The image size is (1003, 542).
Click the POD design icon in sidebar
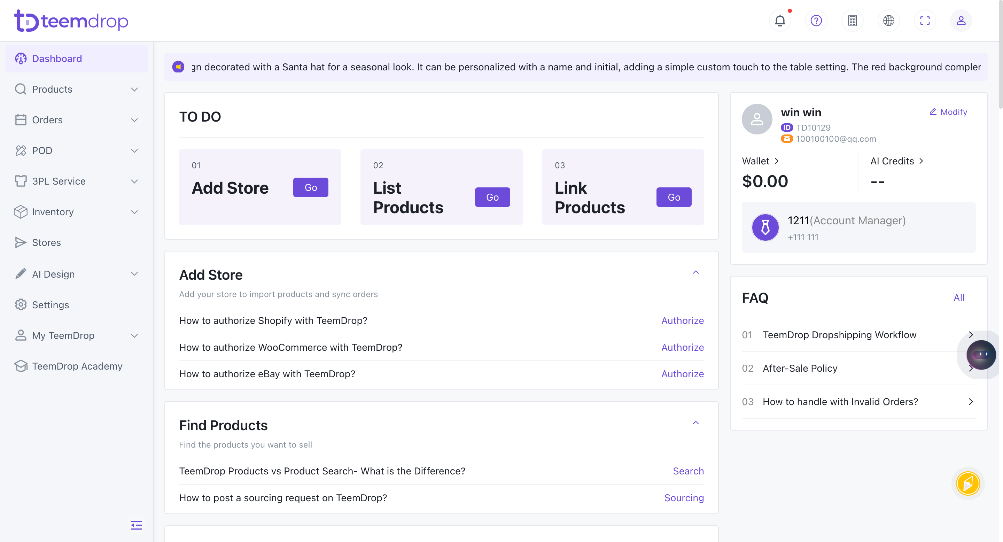[x=21, y=151]
